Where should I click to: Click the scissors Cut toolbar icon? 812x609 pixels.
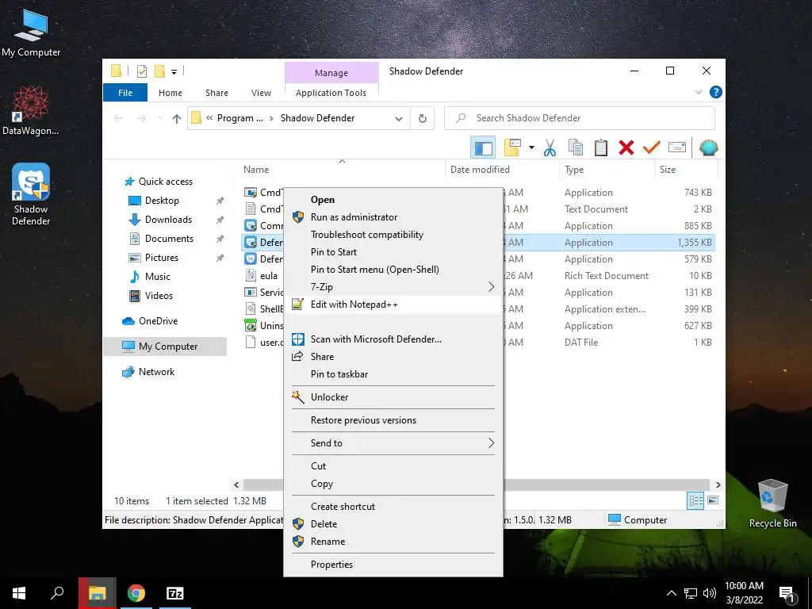tap(550, 148)
